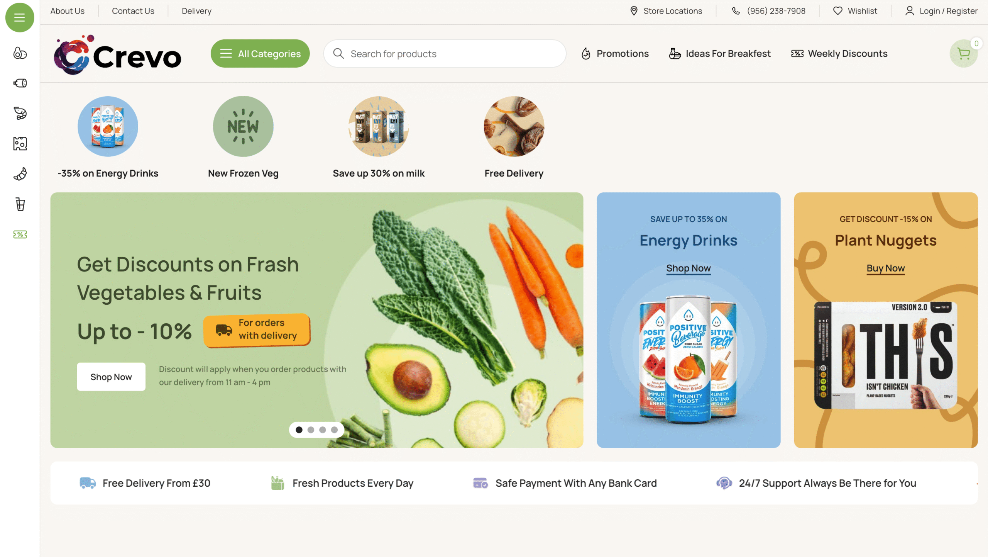
Task: Open the Promotions menu item
Action: [x=615, y=54]
